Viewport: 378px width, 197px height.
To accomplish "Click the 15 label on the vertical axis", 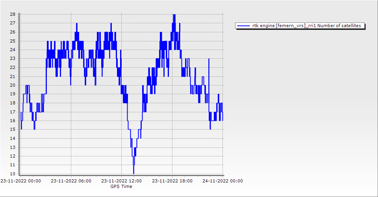I will (x=13, y=129).
